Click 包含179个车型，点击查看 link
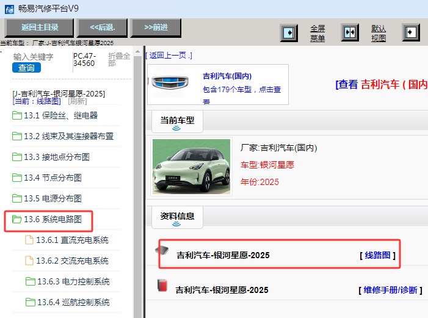The height and width of the screenshot is (318, 428). [242, 95]
